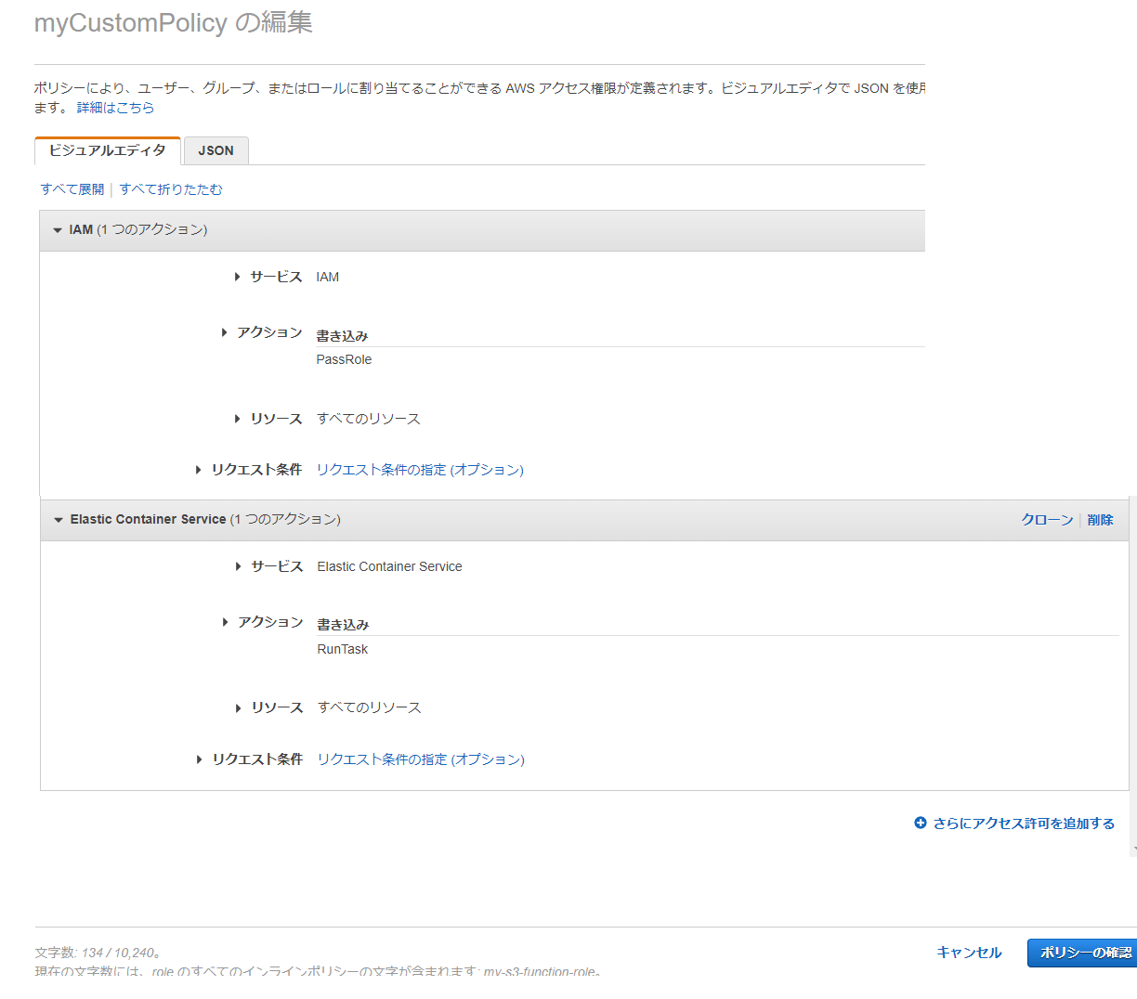Collapse the Elastic Container Service section
The height and width of the screenshot is (999, 1137).
click(x=57, y=520)
